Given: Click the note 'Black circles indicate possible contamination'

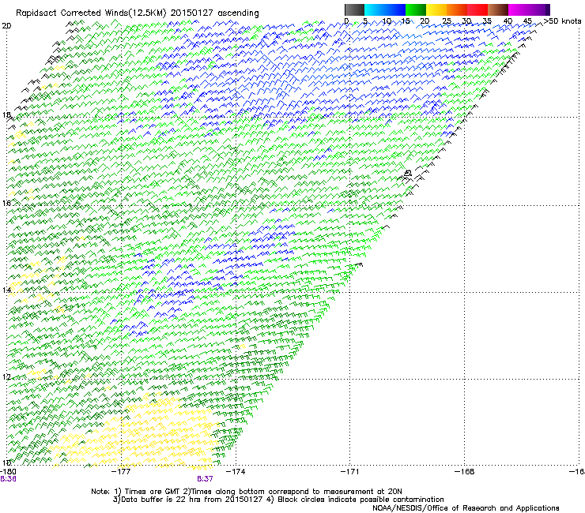Looking at the screenshot, I should point(360,500).
